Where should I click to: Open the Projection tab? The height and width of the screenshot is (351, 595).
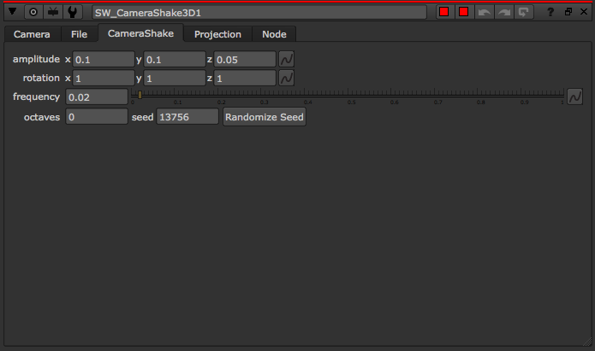pyautogui.click(x=217, y=34)
